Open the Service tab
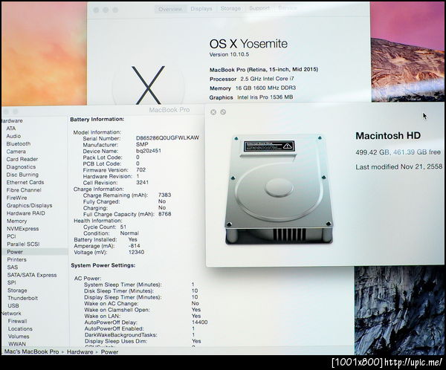Viewport: 446px width, 370px height. (288, 8)
